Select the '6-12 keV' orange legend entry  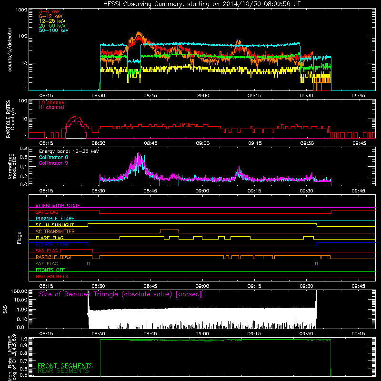[x=51, y=16]
